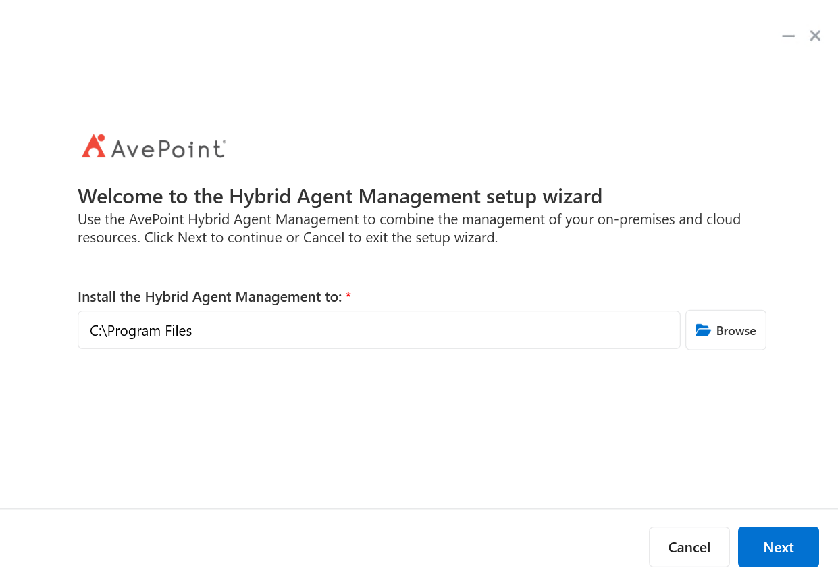
Task: Click the word "Browse" on the button
Action: coord(736,331)
